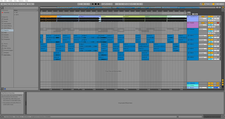Click the Session Record button
The image size is (225, 119).
coord(112,4)
